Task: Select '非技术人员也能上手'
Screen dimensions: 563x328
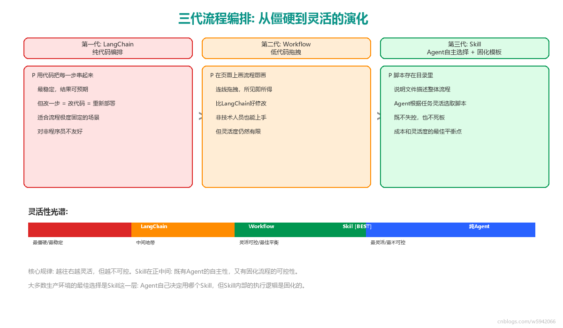Action: tap(241, 117)
